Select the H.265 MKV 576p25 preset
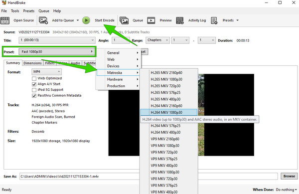The width and height of the screenshot is (299, 194). tap(169, 93)
